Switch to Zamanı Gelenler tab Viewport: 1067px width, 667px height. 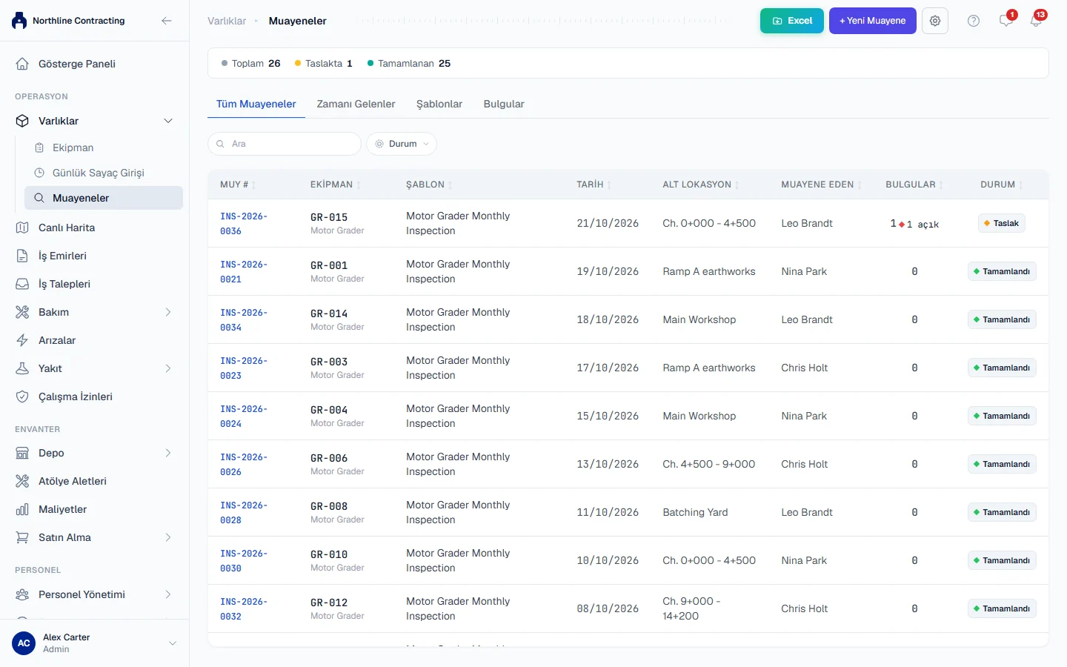(x=356, y=104)
